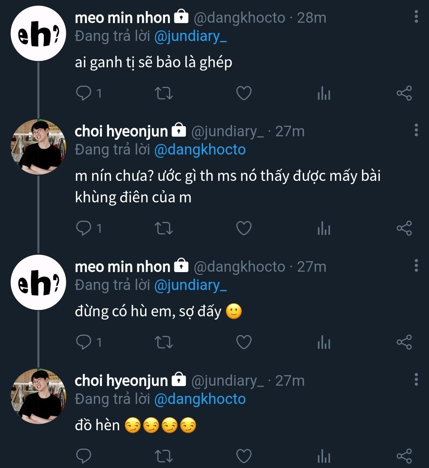Open the @jundiary_ mention link in the first tweet
The image size is (429, 468).
pyautogui.click(x=190, y=36)
